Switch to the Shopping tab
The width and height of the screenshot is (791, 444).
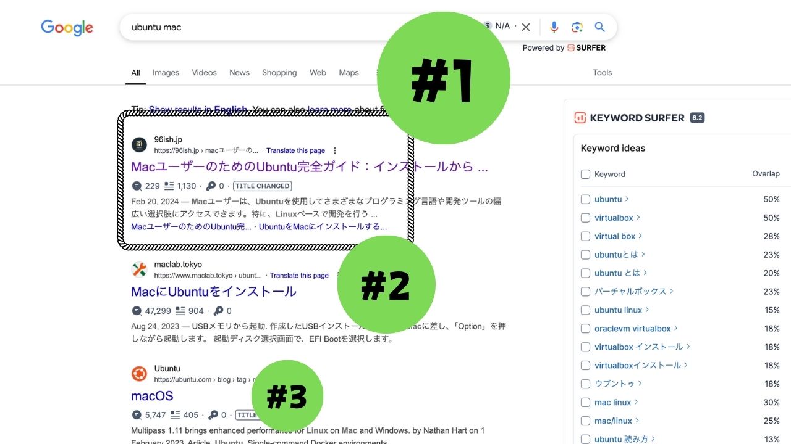tap(279, 72)
